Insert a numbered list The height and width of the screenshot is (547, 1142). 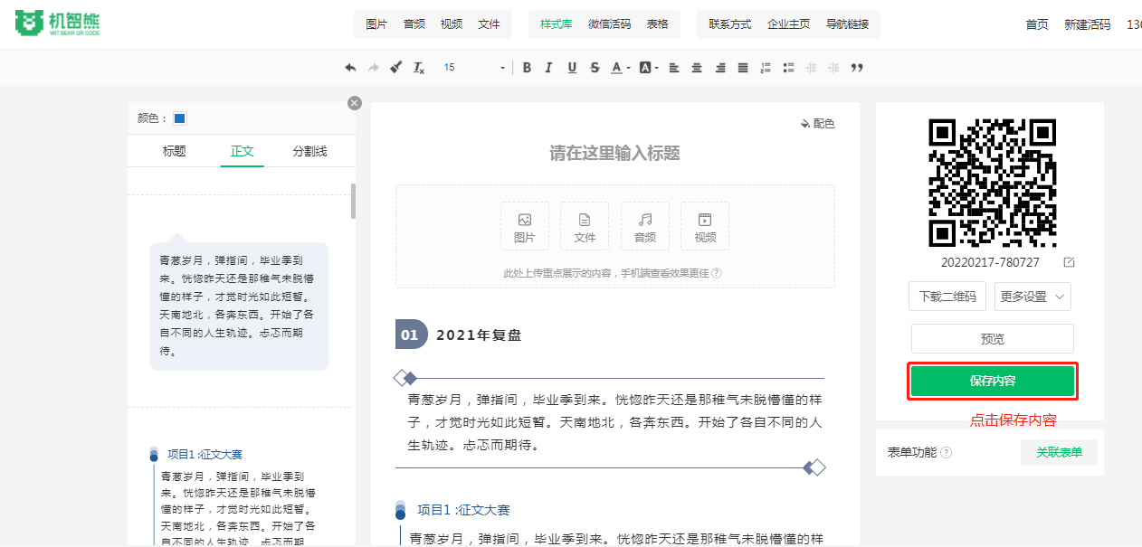tap(766, 68)
